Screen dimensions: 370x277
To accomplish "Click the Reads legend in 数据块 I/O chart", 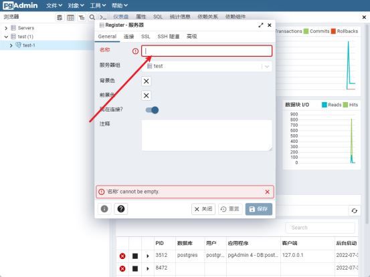I will click(x=332, y=105).
